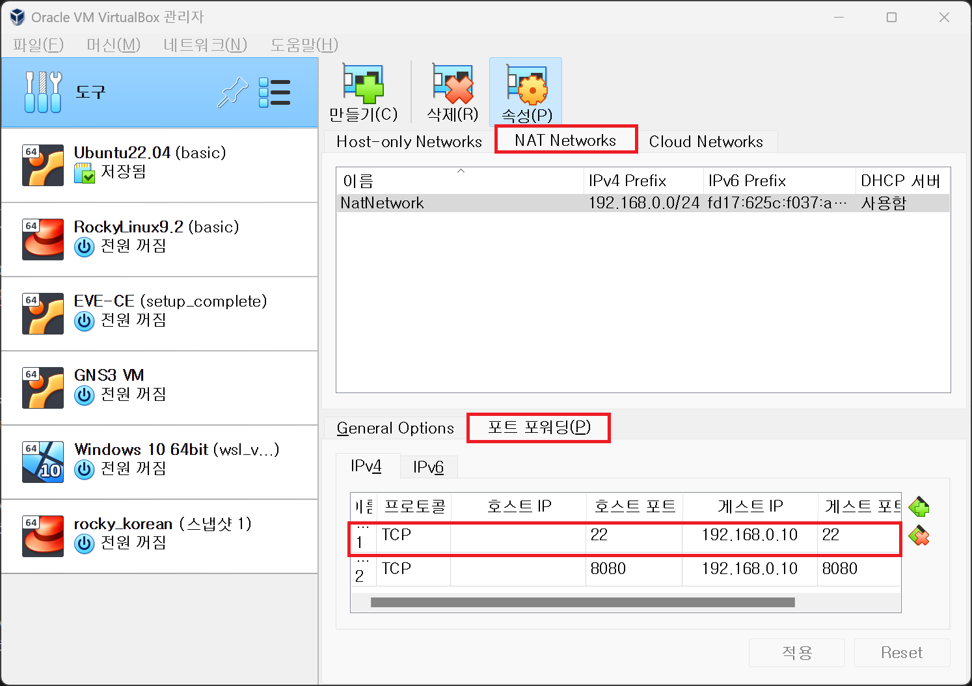This screenshot has width=972, height=686.
Task: Select the rocky_korean (스냅샷 1) VM name
Action: pos(163,524)
